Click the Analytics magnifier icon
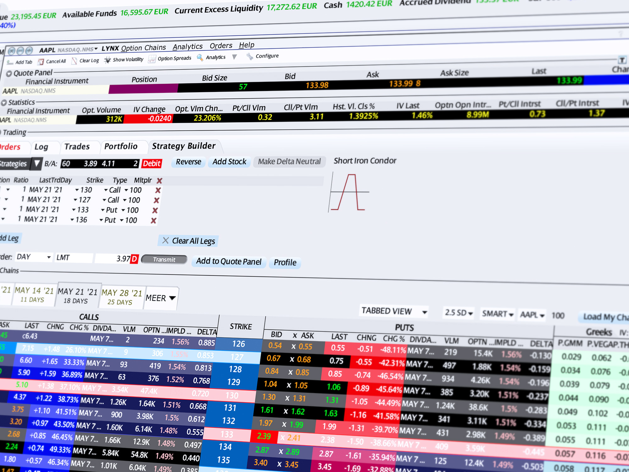 pyautogui.click(x=200, y=58)
